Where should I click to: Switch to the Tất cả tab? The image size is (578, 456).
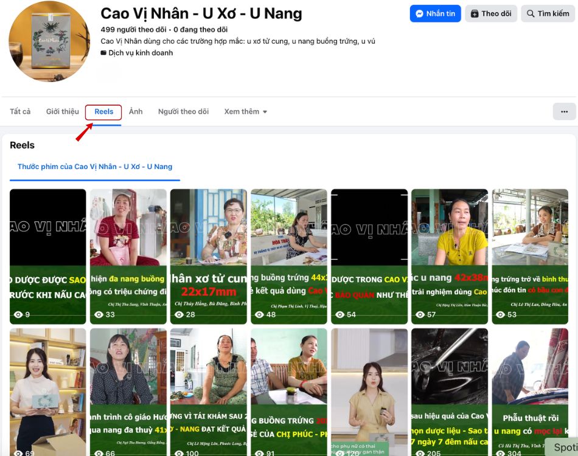(20, 112)
